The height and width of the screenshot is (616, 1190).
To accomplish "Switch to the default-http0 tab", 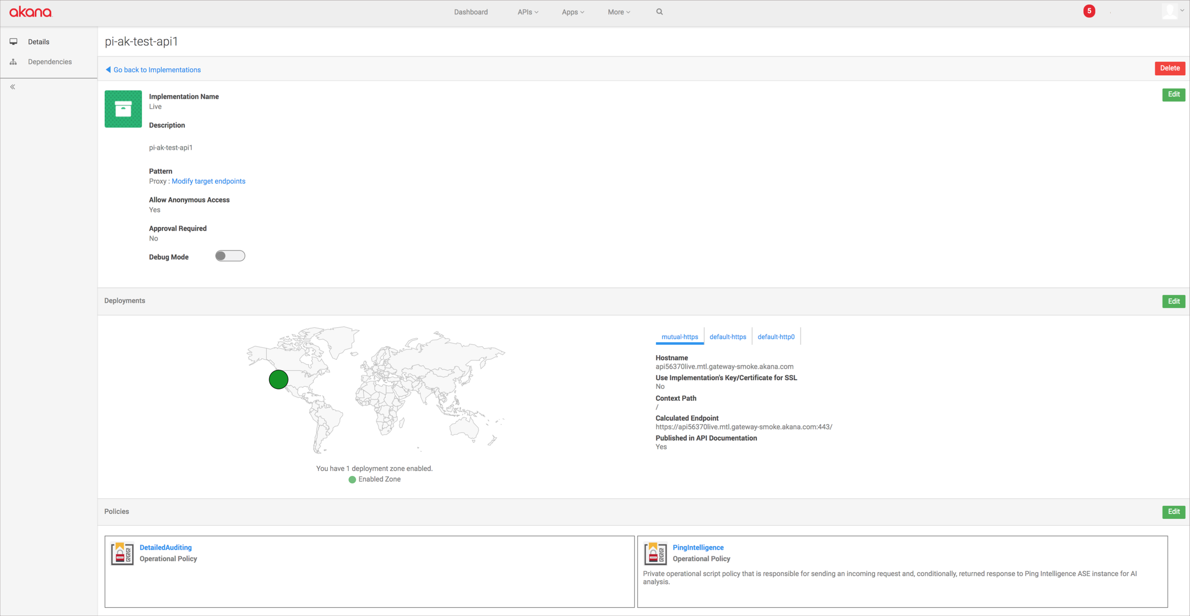I will [776, 337].
